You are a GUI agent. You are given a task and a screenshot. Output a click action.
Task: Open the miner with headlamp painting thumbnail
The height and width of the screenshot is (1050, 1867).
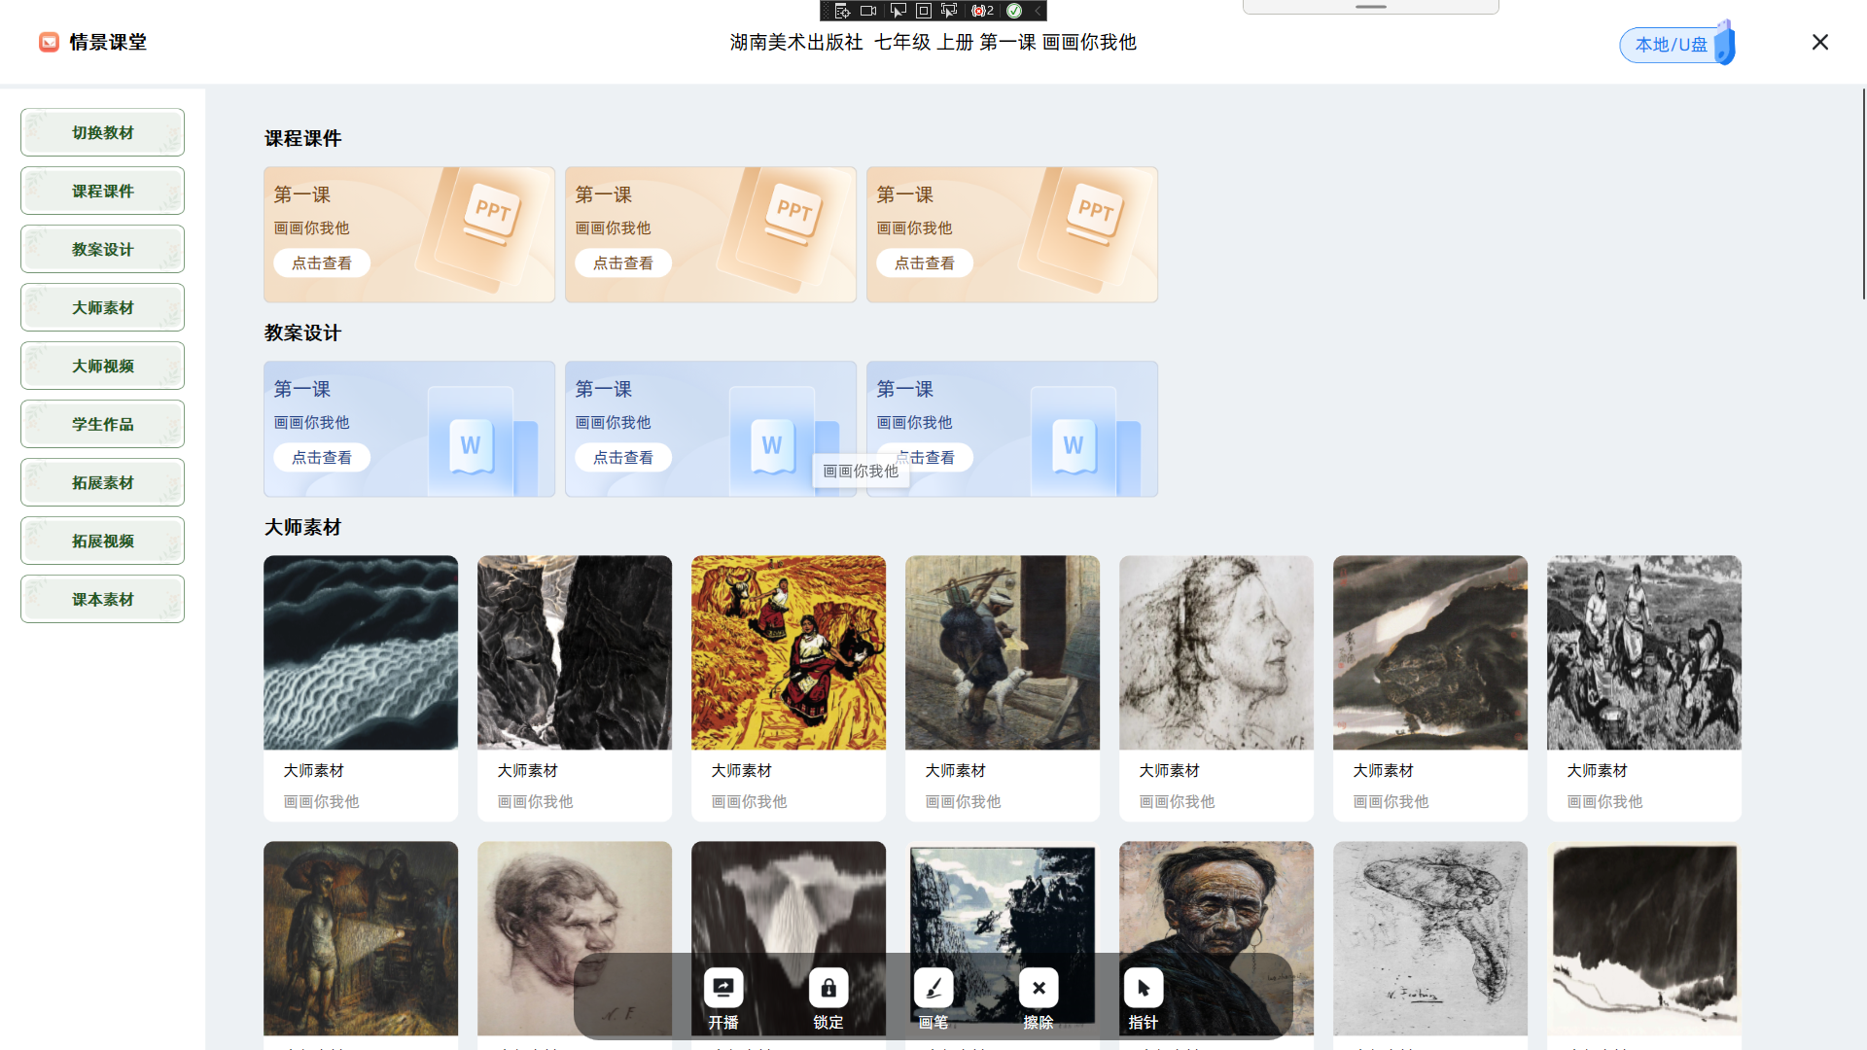pyautogui.click(x=361, y=938)
